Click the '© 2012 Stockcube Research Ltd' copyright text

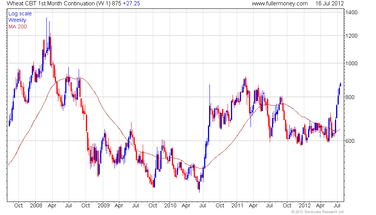click(318, 212)
